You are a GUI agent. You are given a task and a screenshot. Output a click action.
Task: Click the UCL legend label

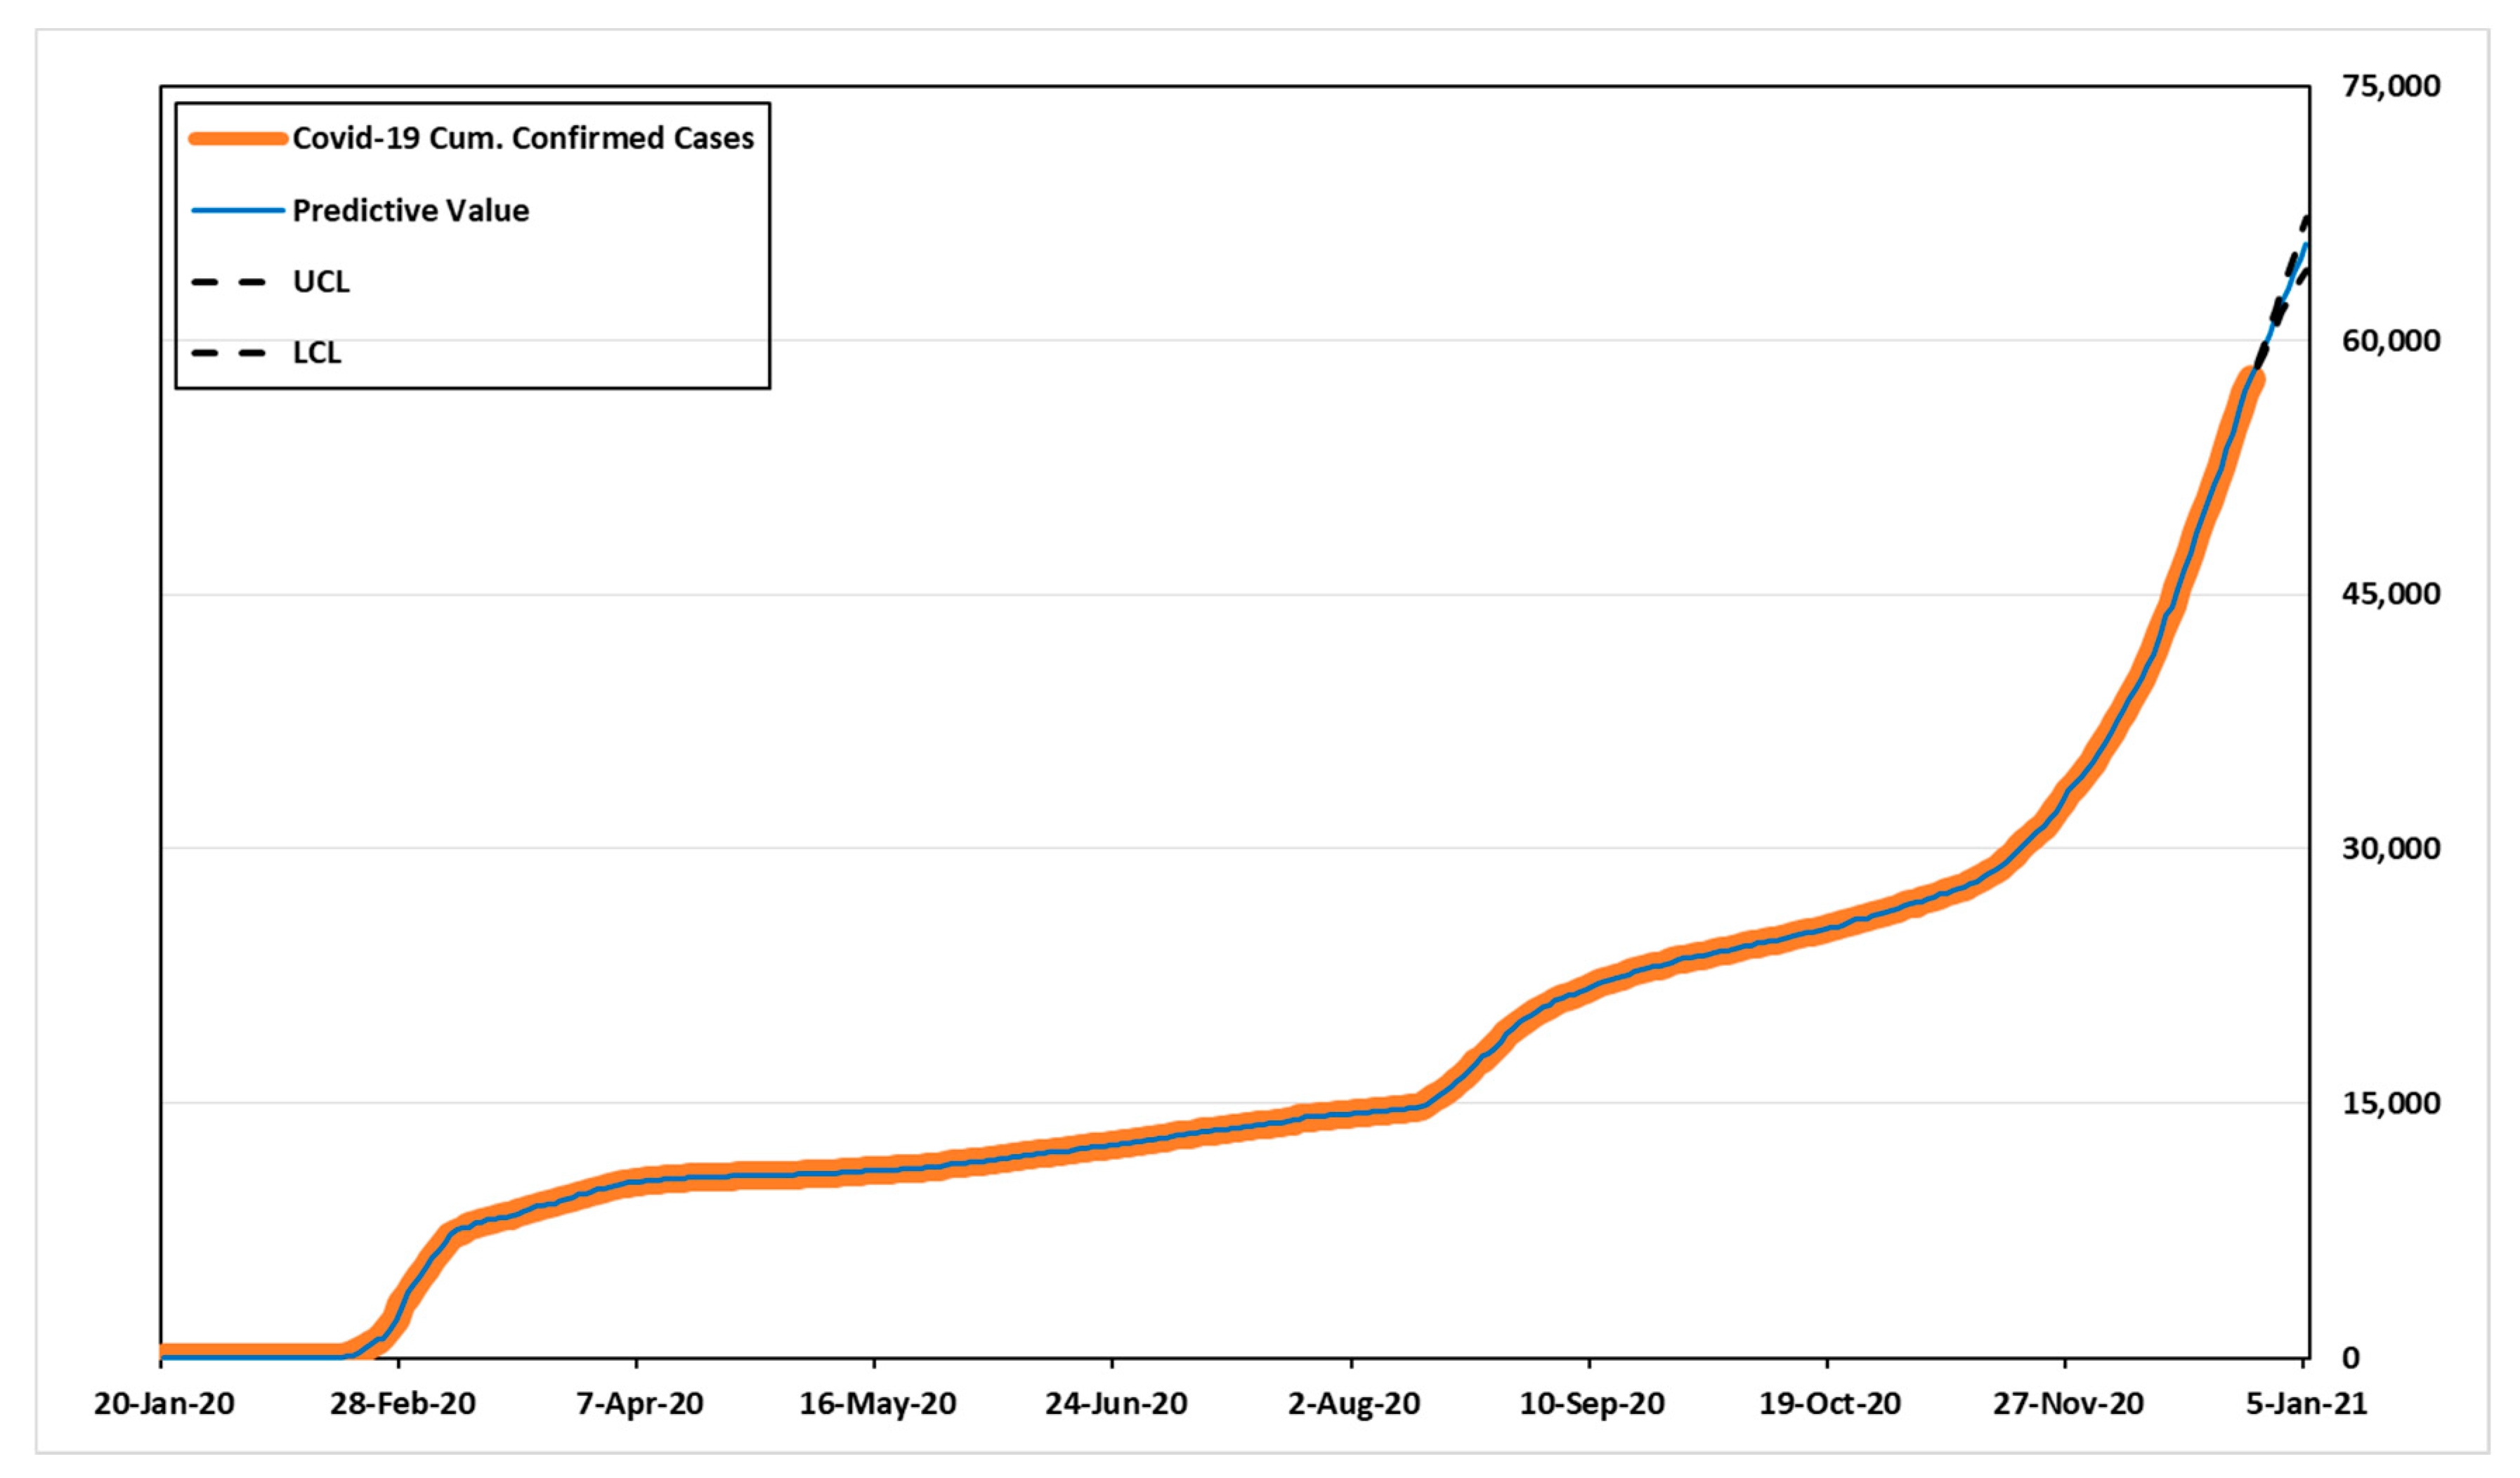tap(321, 282)
